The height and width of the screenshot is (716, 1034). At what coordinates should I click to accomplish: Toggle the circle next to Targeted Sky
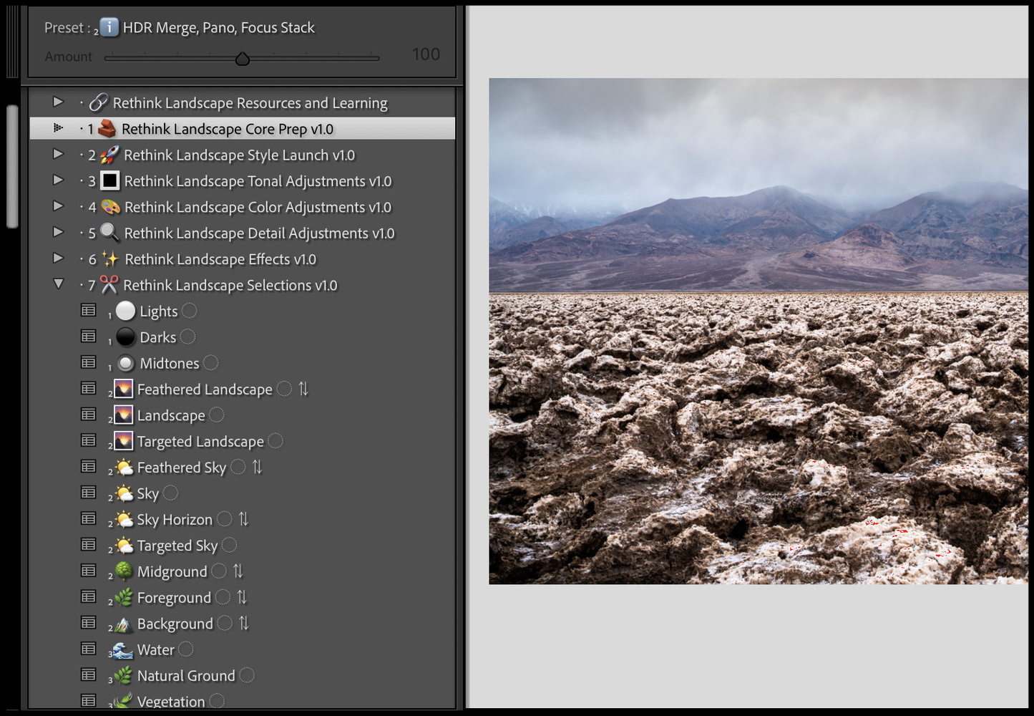[x=229, y=546]
